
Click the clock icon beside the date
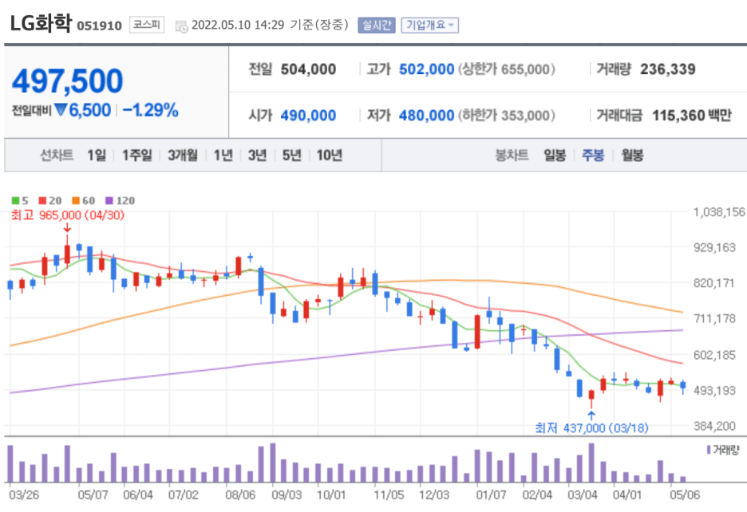[x=181, y=26]
